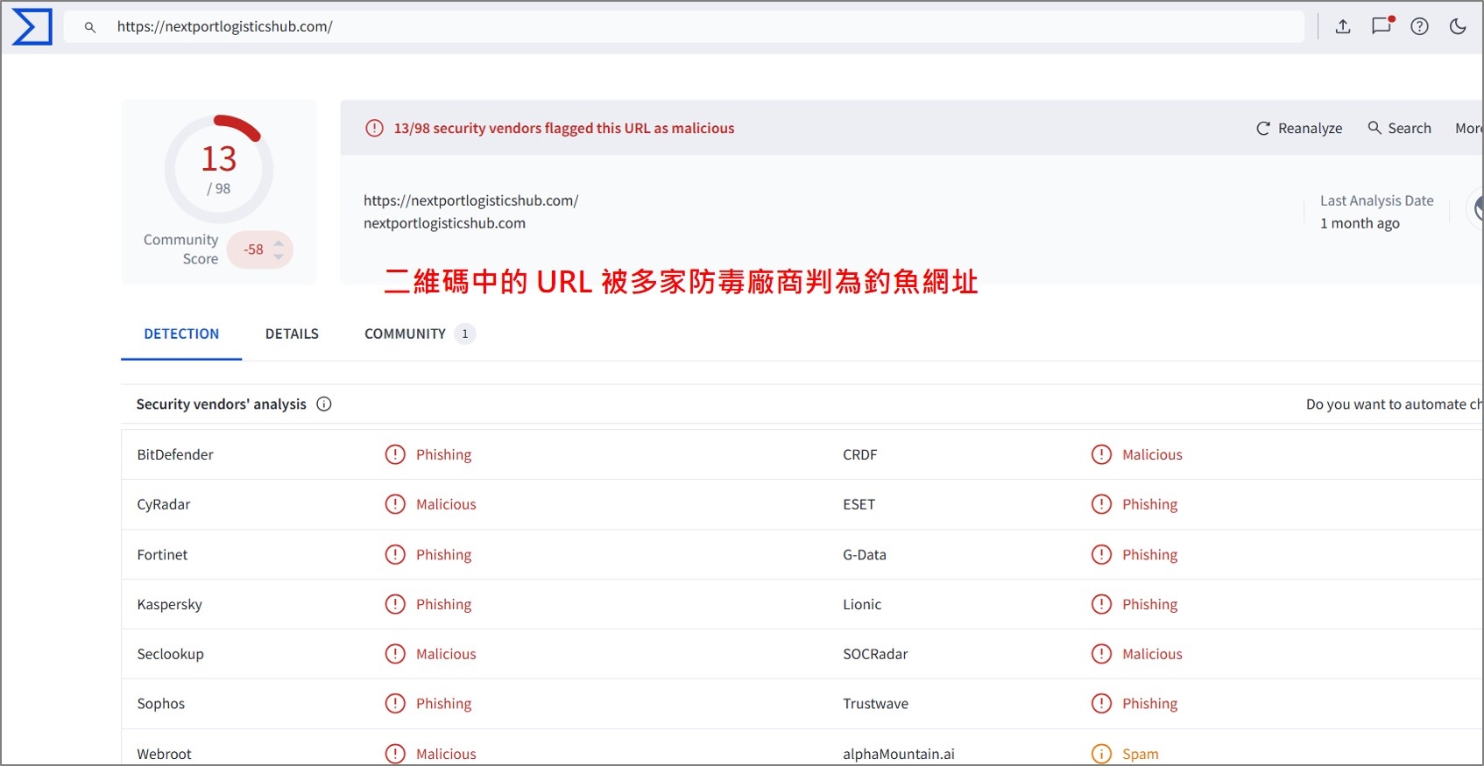Viewport: 1484px width, 766px height.
Task: Toggle dark mode moon icon
Action: coord(1458,26)
